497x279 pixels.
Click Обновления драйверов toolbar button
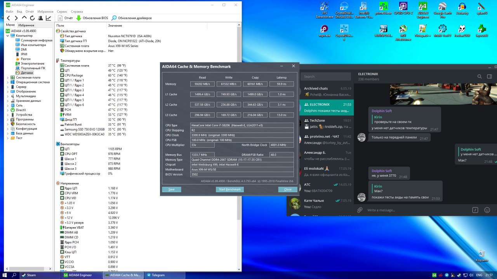pos(132,18)
